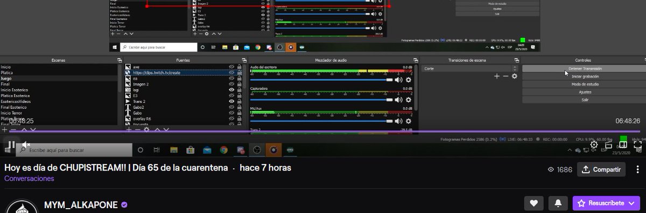Remove scene transition with minus
This screenshot has height=213, width=646.
(505, 76)
